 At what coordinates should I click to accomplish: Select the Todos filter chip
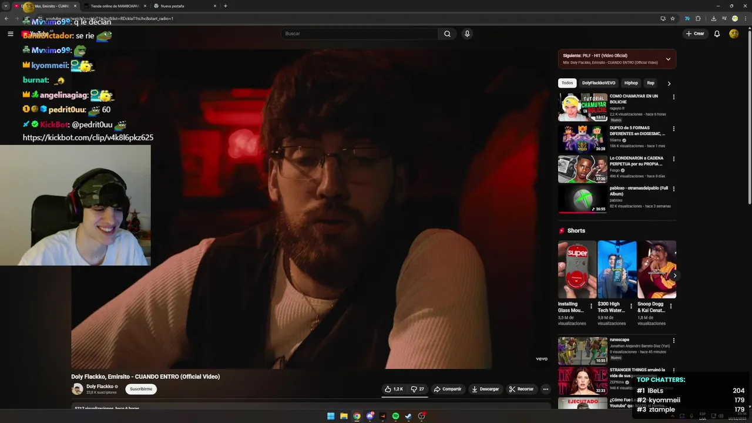click(x=567, y=83)
